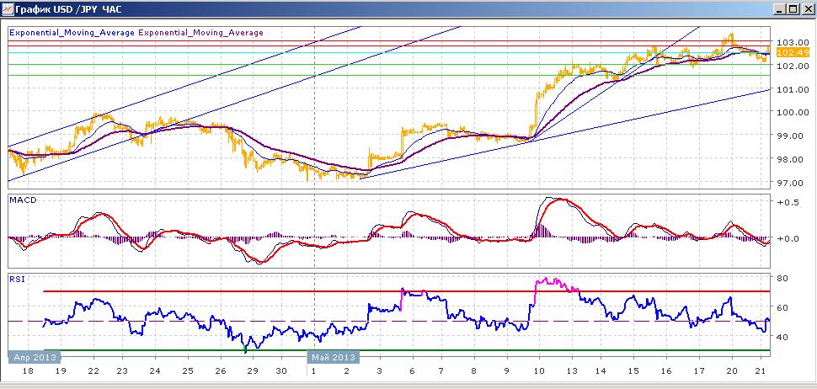Click date label 16 on time axis
817x389 pixels.
click(665, 371)
